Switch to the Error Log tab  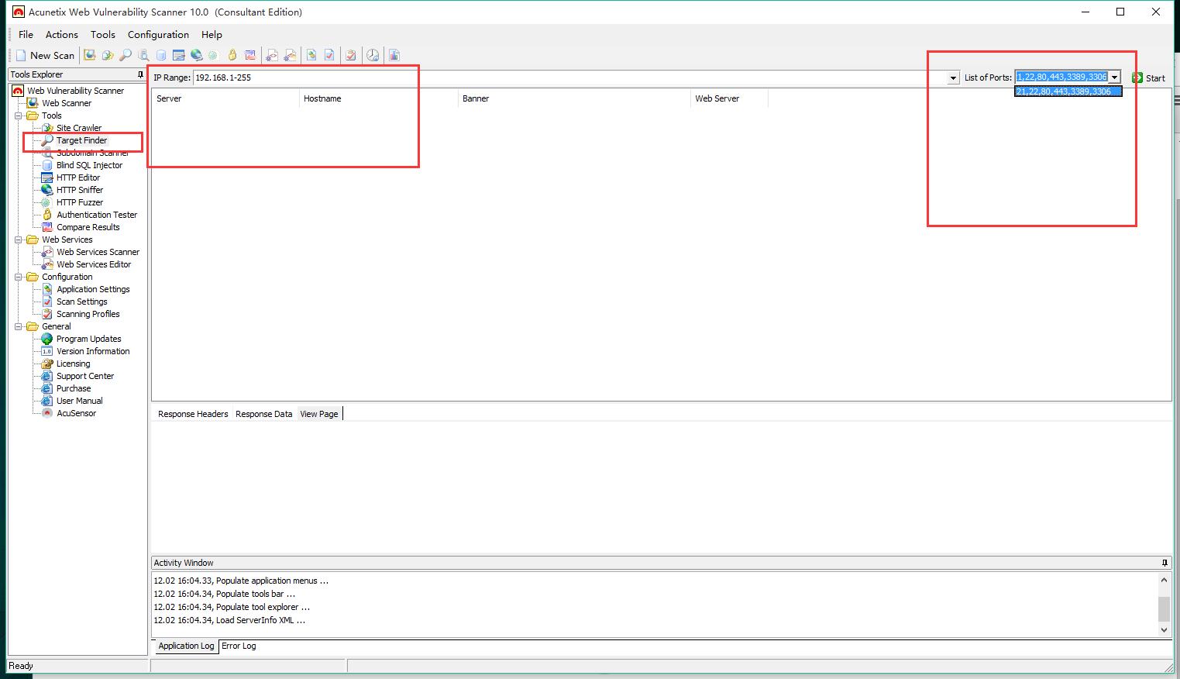point(239,646)
